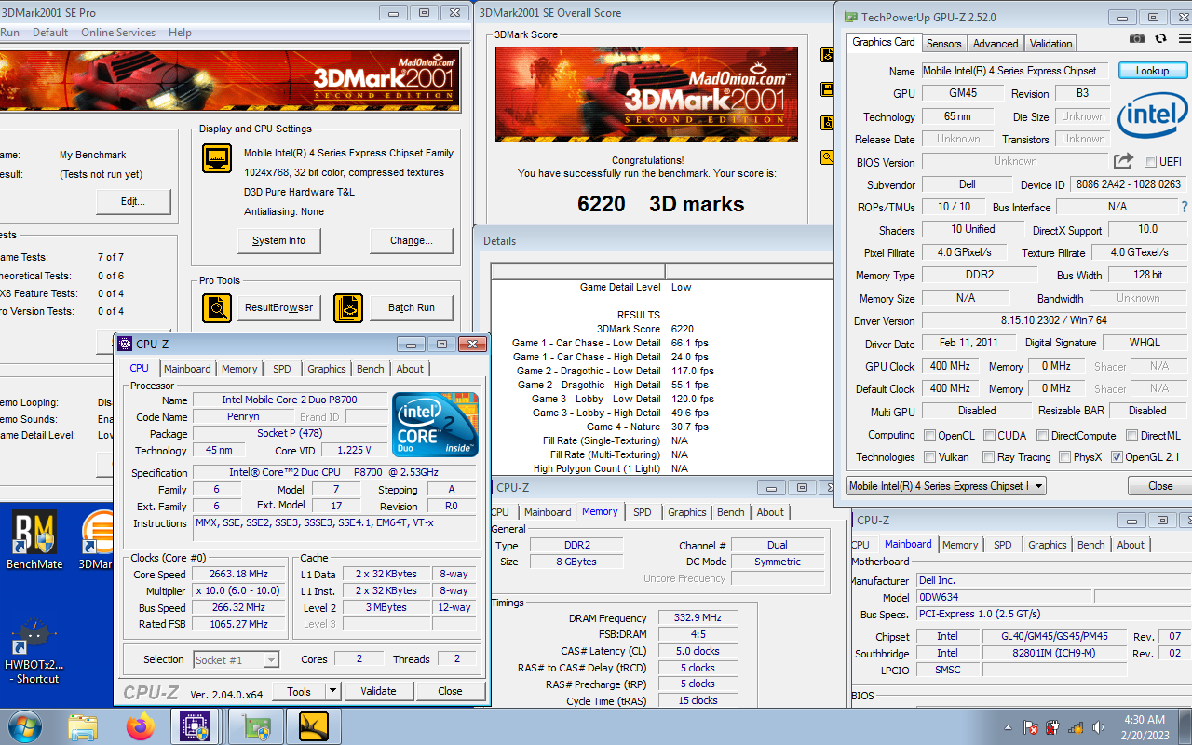
Task: Switch to Advanced tab in GPU-Z
Action: click(x=996, y=44)
